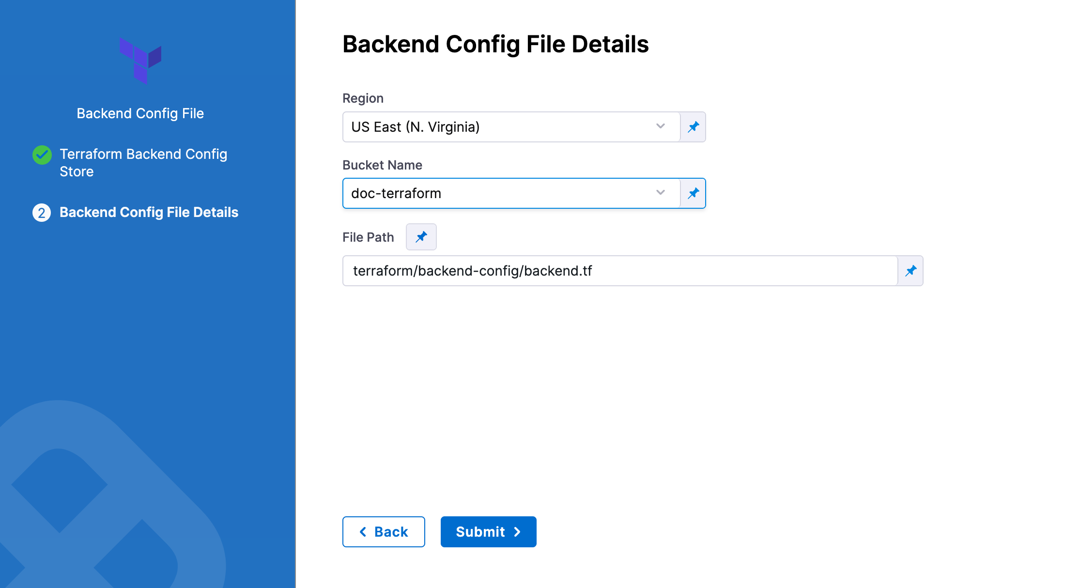1080x588 pixels.
Task: Click the Region field label
Action: (x=363, y=98)
